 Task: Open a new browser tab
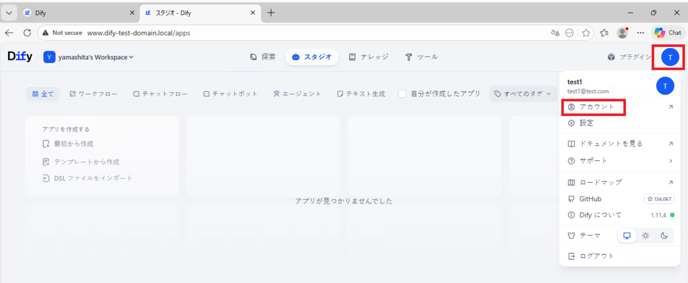(x=271, y=13)
